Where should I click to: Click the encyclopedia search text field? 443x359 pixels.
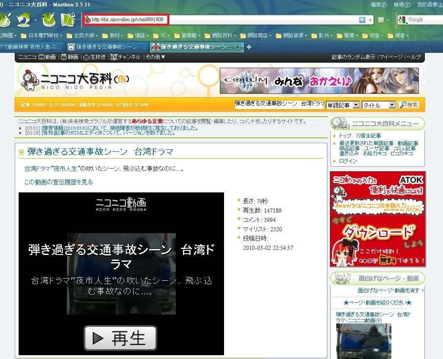tap(280, 104)
